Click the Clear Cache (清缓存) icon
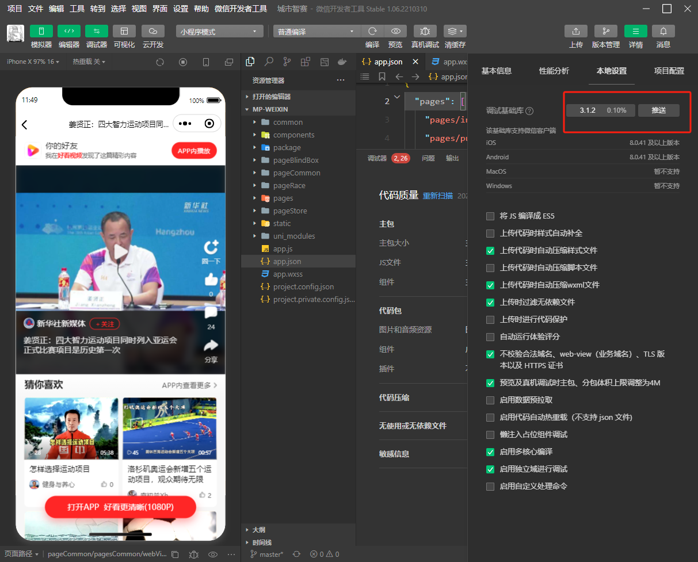The height and width of the screenshot is (562, 698). 455,31
